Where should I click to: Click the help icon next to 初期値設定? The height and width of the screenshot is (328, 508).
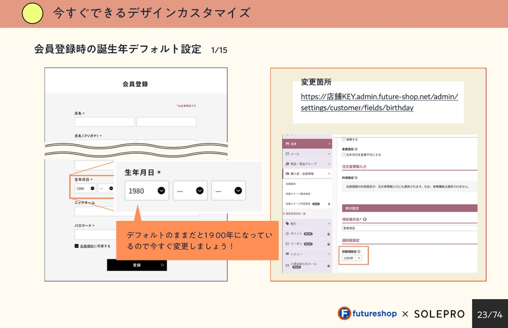[x=359, y=251]
